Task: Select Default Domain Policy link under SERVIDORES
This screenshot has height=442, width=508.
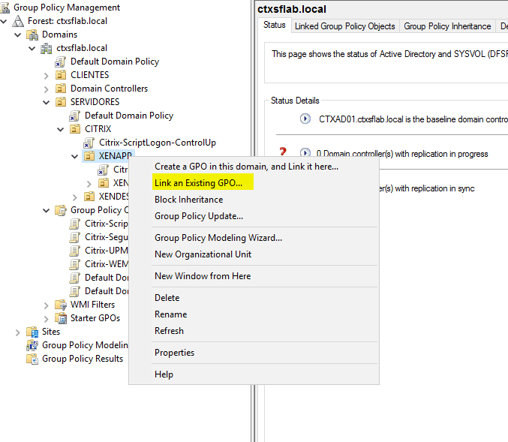Action: point(129,116)
